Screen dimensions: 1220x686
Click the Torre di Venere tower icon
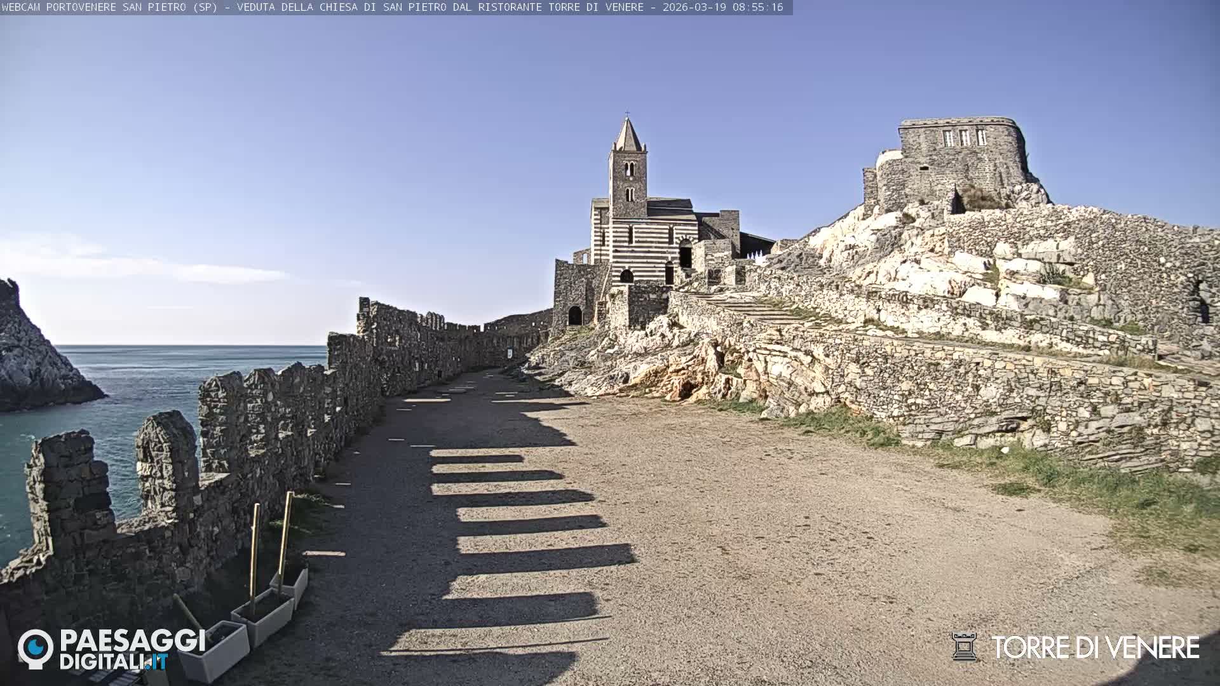coord(963,647)
